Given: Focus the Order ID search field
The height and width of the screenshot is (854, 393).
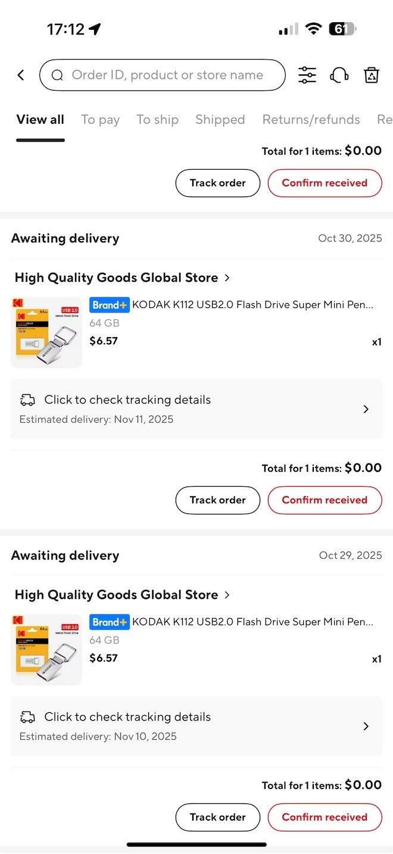Looking at the screenshot, I should click(167, 75).
